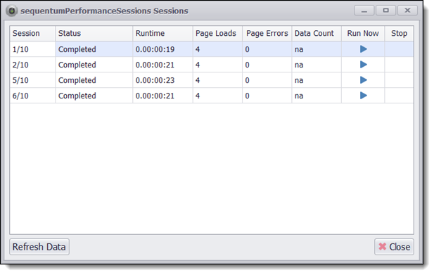434x275 pixels.
Task: Click Completed status in session 6/10 row
Action: (x=94, y=96)
